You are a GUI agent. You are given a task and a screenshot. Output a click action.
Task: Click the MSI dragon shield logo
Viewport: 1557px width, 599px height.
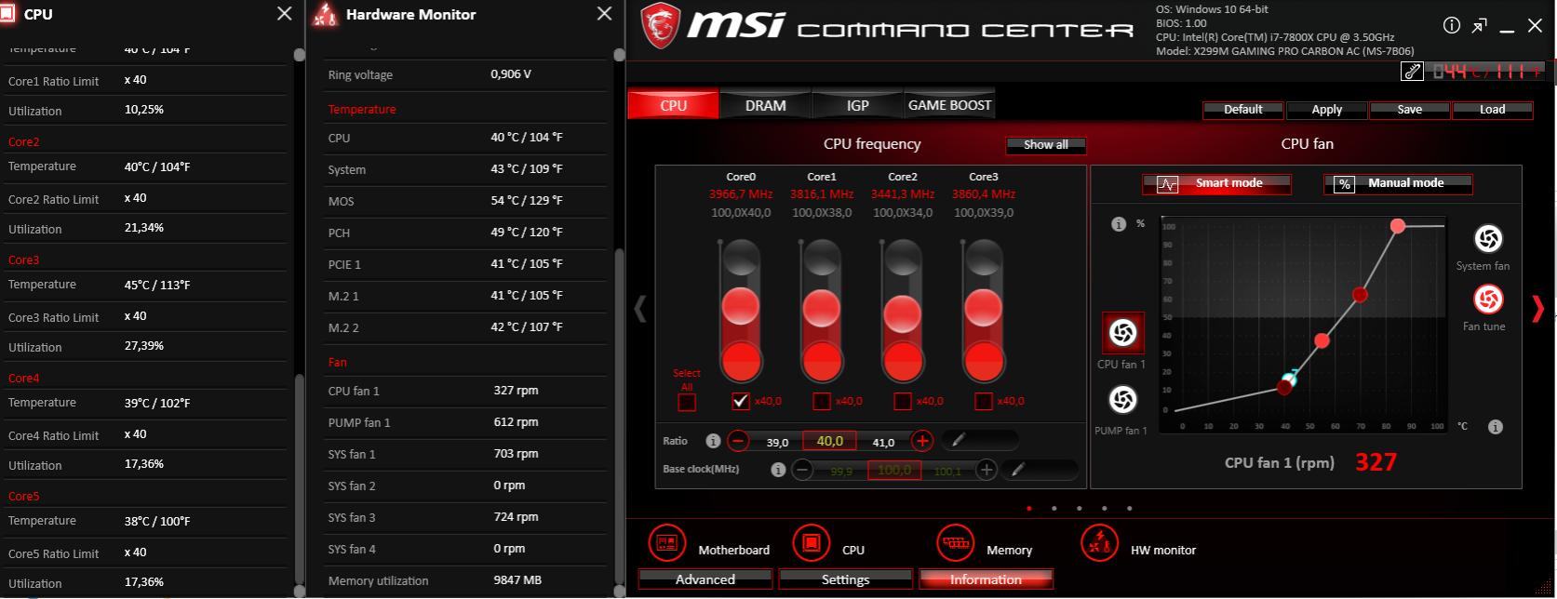click(660, 27)
